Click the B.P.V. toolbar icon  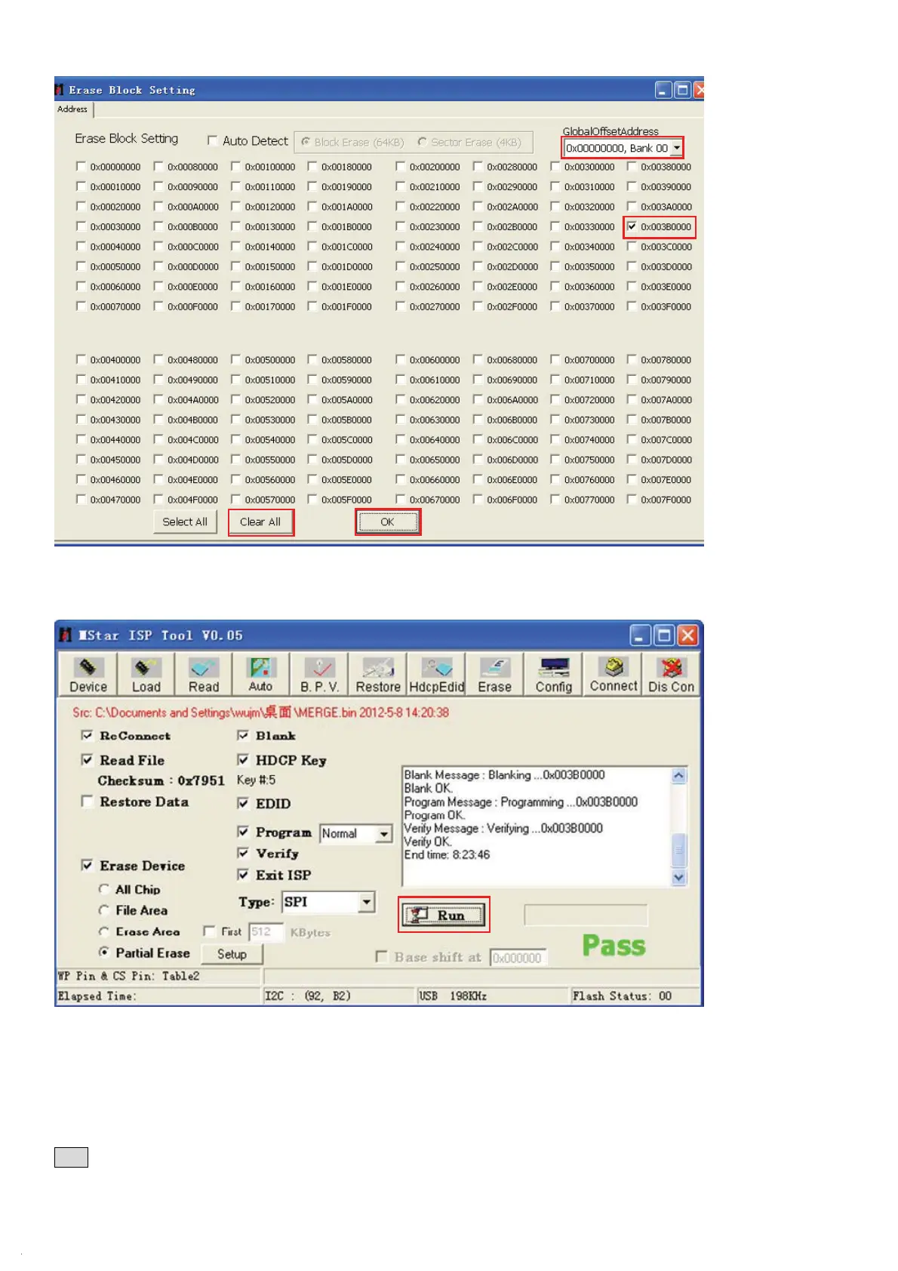pyautogui.click(x=320, y=674)
